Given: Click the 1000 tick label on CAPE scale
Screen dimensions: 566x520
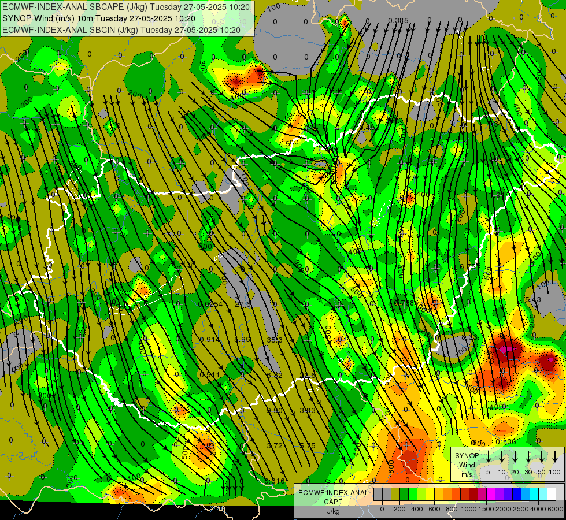Looking at the screenshot, I should 469,509.
